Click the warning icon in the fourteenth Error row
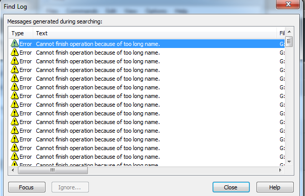This screenshot has width=305, height=196. click(15, 156)
